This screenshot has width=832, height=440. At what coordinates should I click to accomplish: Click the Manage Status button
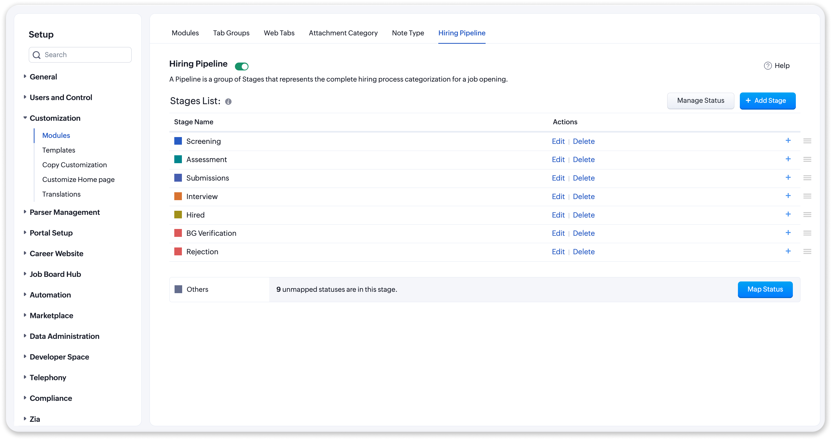coord(701,101)
